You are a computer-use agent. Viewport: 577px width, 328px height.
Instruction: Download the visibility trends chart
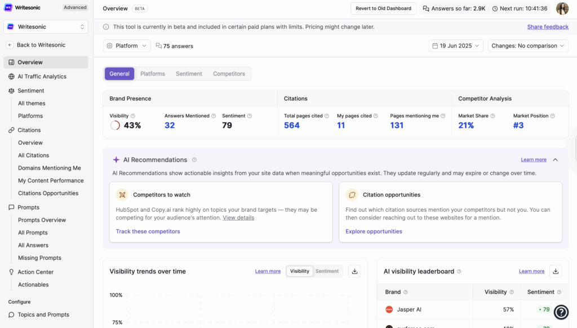tap(354, 271)
